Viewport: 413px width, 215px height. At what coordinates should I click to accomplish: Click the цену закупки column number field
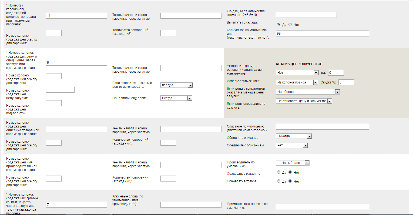(60, 90)
